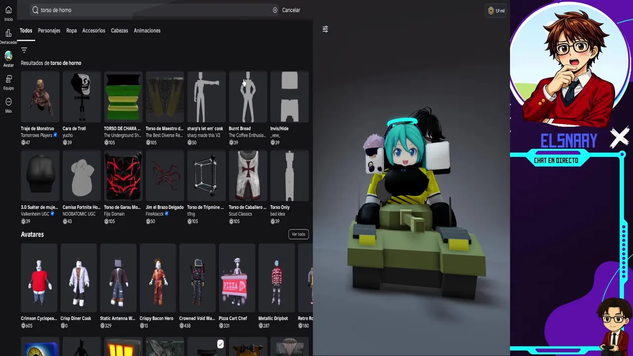Switch to the Cabezas tab

(x=119, y=31)
